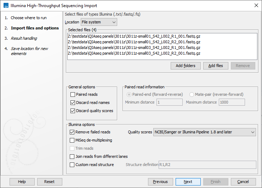Viewport: 262px width, 188px height.
Task: Click the Add files button
Action: pos(216,66)
